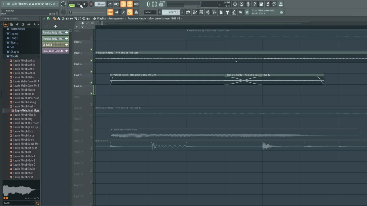The height and width of the screenshot is (206, 367).
Task: Toggle the countdown before recording icon
Action: pos(123,4)
